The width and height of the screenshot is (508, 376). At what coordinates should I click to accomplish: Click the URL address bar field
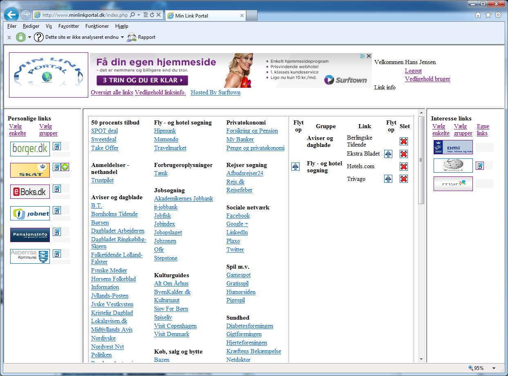[85, 15]
